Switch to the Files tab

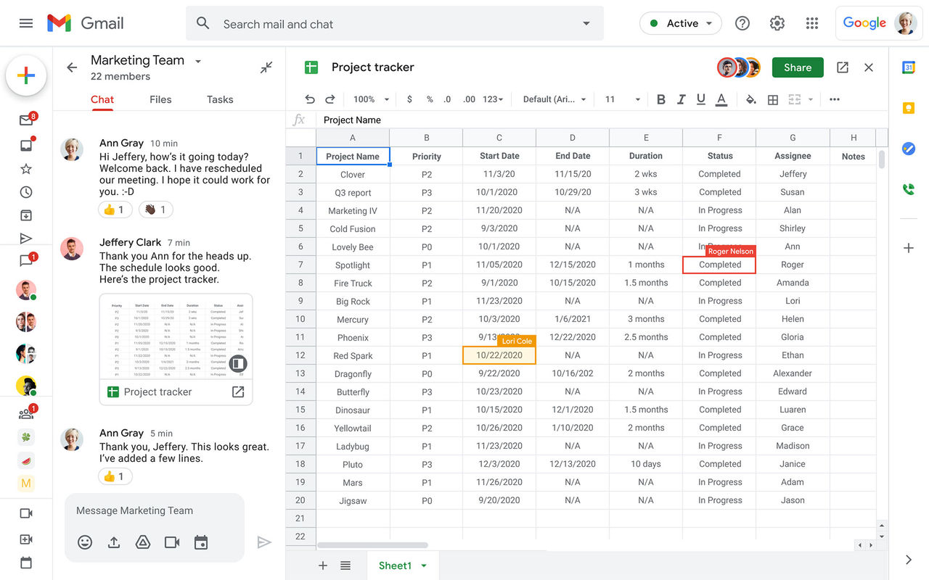coord(160,100)
